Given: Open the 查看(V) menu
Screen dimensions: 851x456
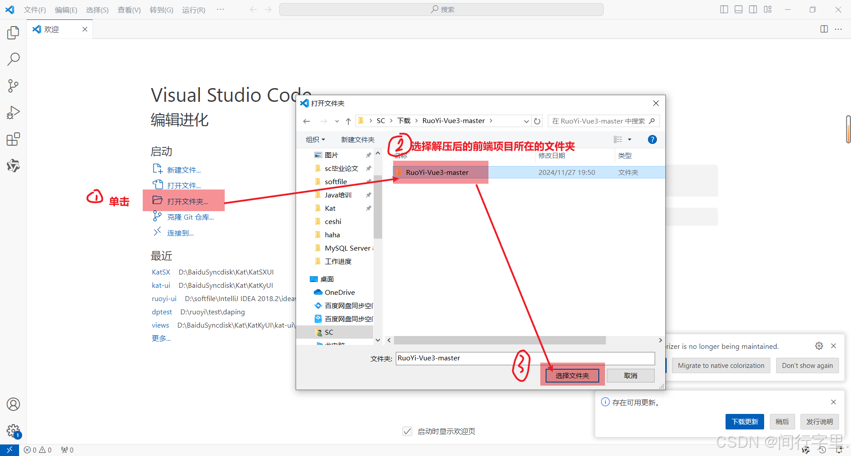Looking at the screenshot, I should tap(129, 10).
